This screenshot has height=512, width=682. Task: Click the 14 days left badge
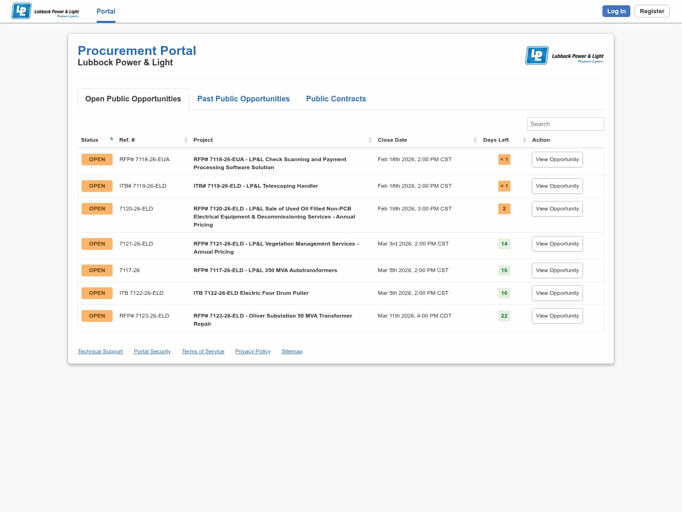point(504,244)
